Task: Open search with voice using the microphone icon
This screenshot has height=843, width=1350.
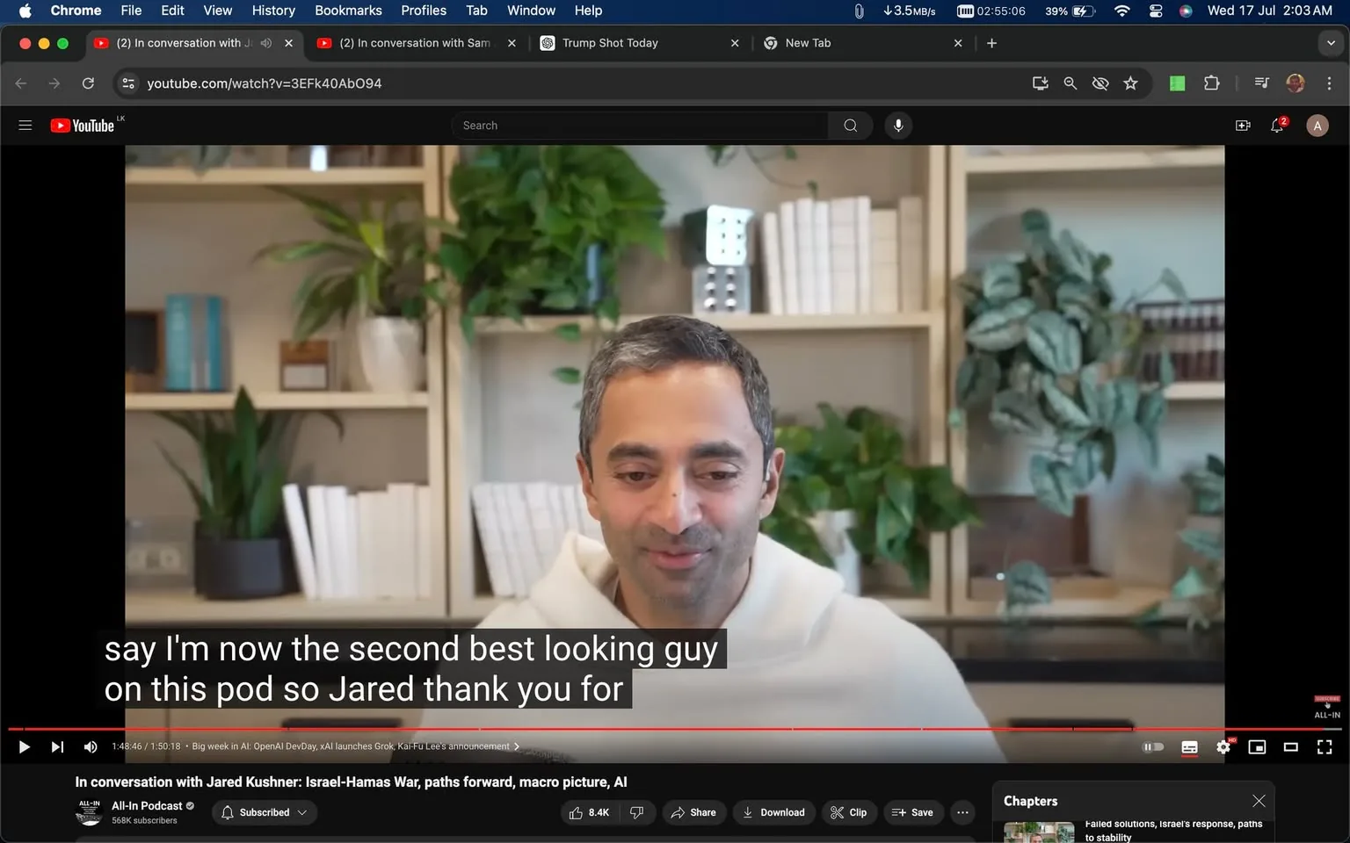Action: [898, 125]
